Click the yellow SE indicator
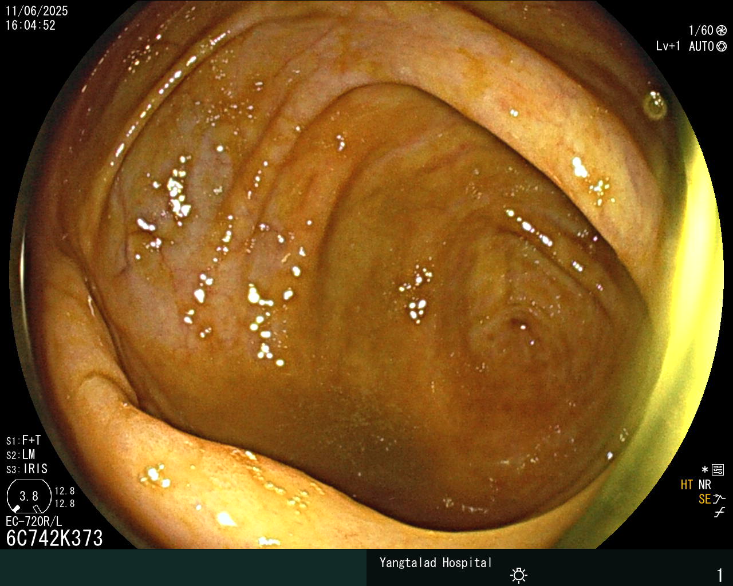This screenshot has height=586, width=733. pos(704,499)
